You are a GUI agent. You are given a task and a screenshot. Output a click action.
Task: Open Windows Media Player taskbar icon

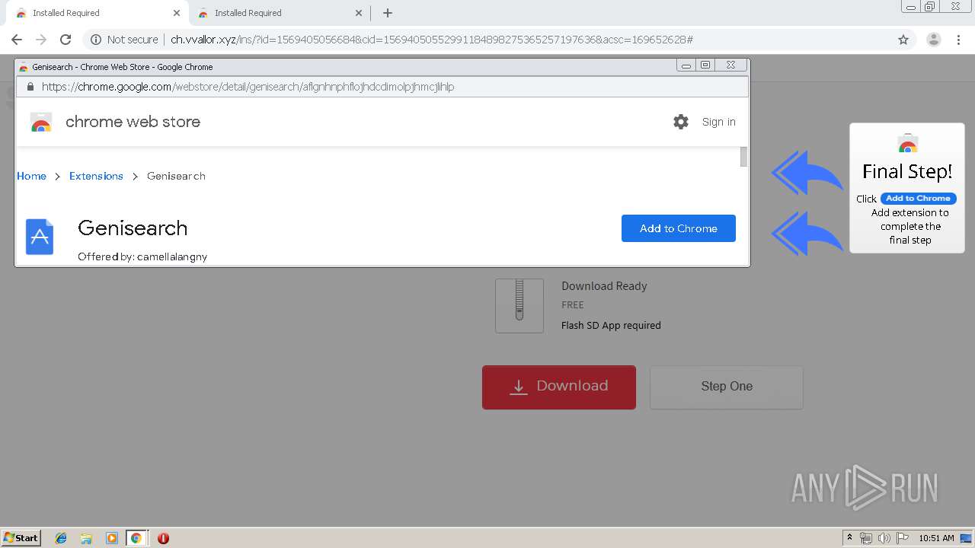point(111,538)
